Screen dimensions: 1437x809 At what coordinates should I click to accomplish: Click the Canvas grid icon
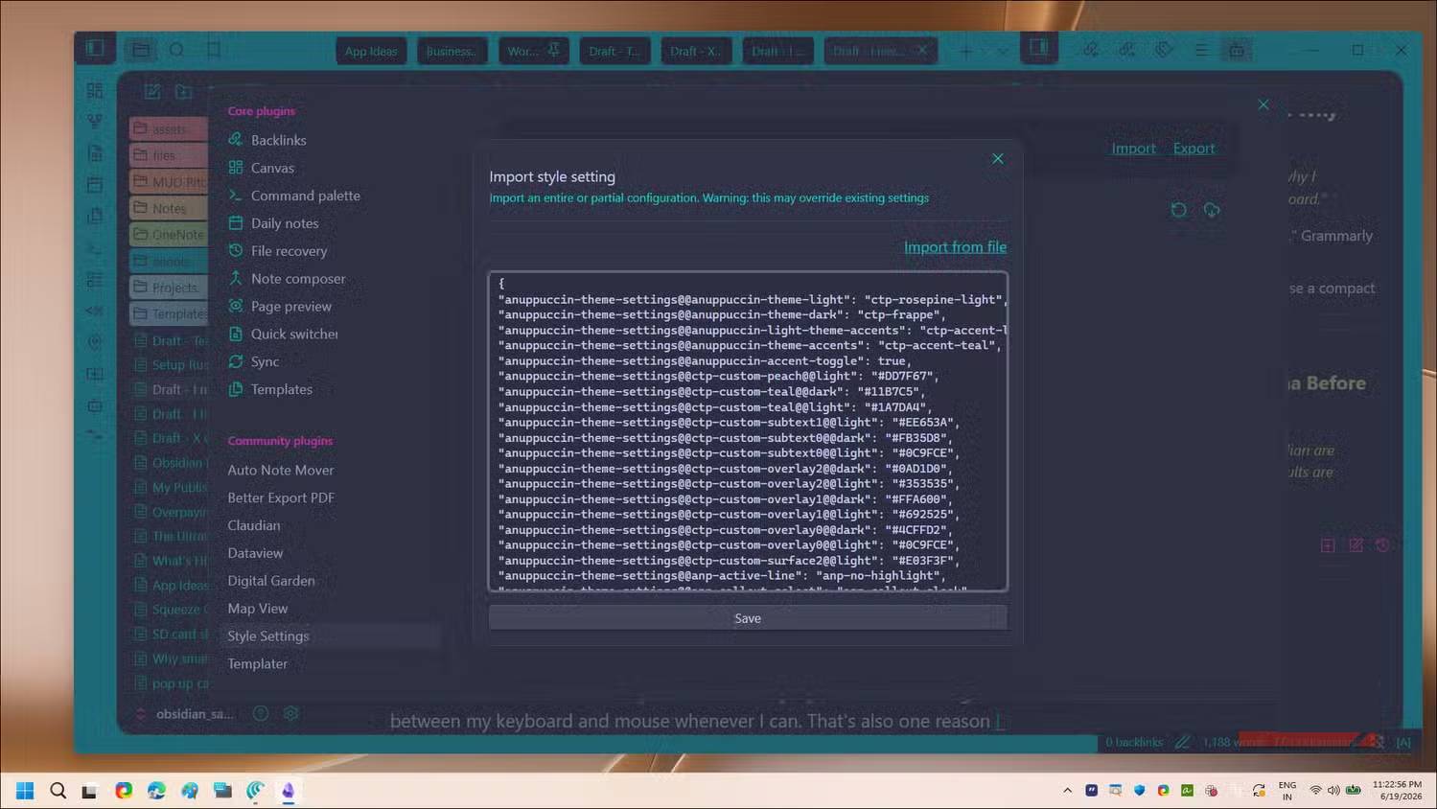pyautogui.click(x=235, y=168)
